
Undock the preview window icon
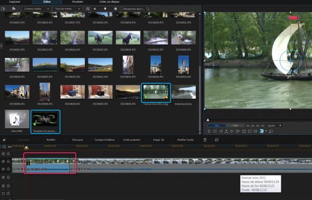pyautogui.click(x=271, y=131)
